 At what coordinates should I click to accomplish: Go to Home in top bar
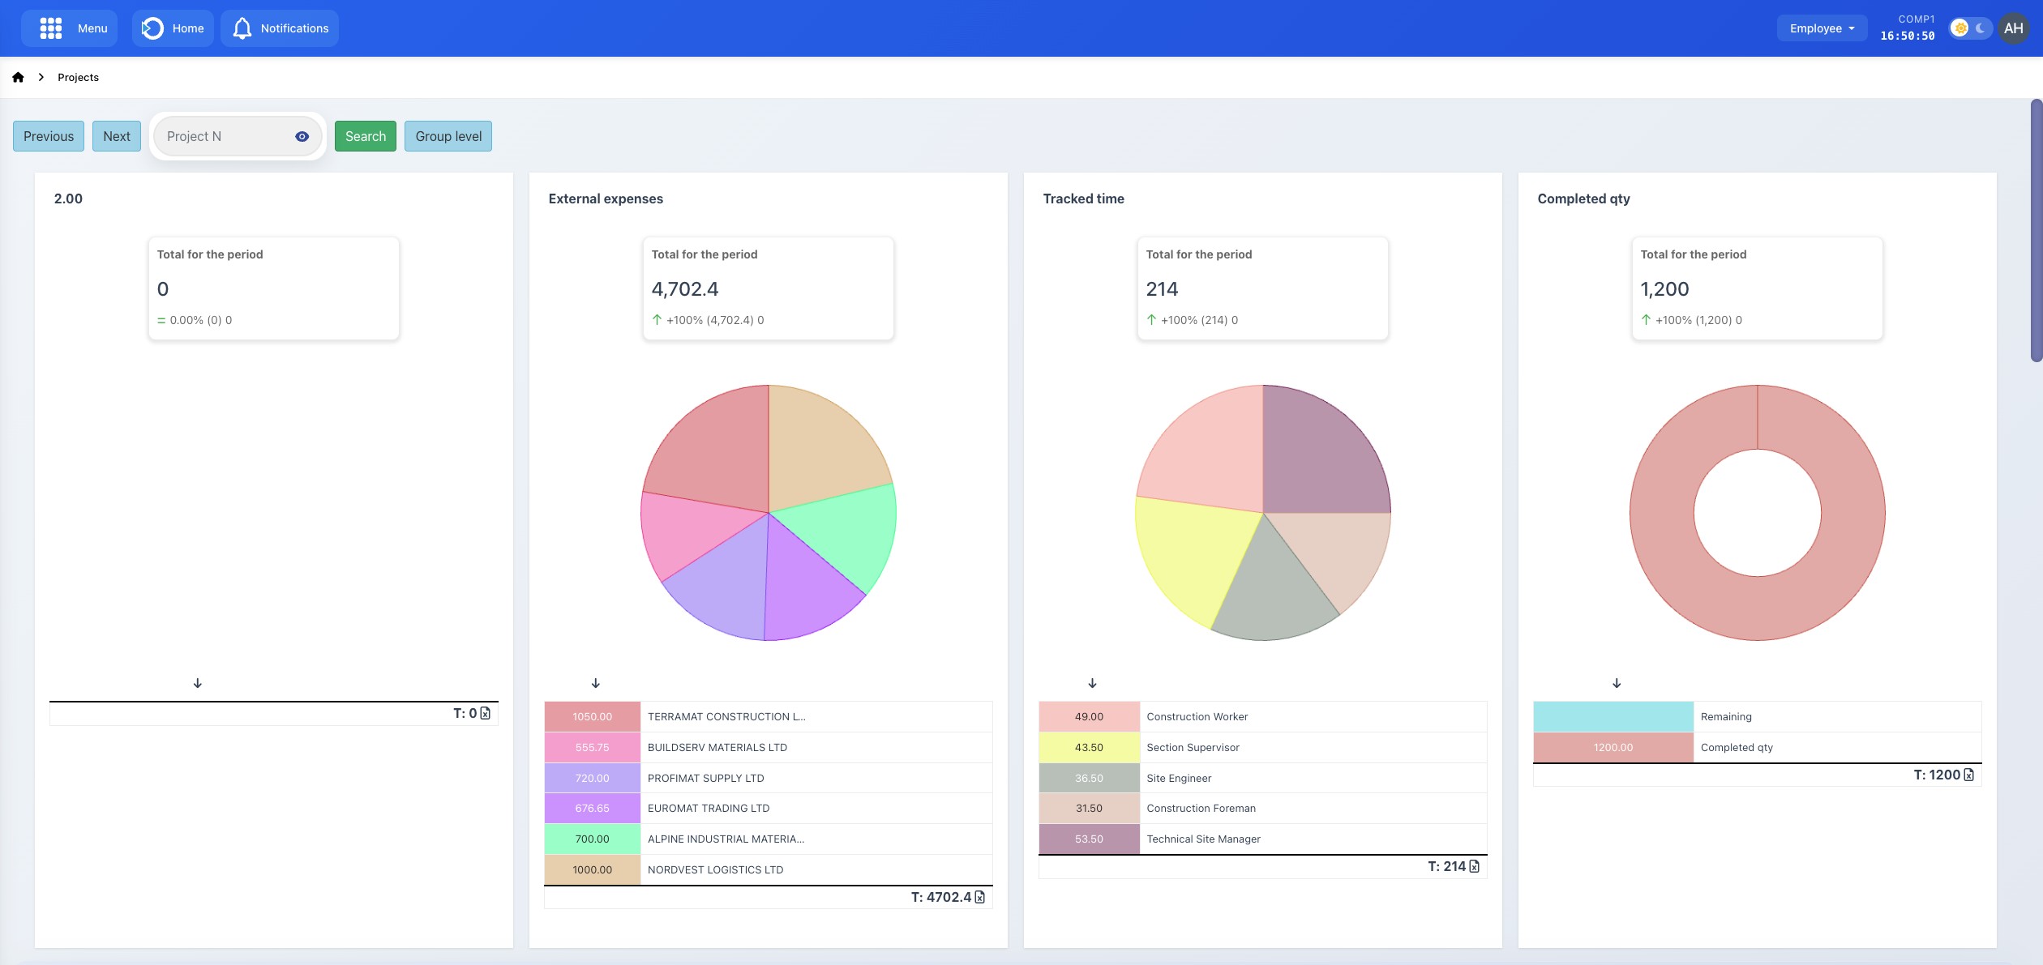click(173, 28)
